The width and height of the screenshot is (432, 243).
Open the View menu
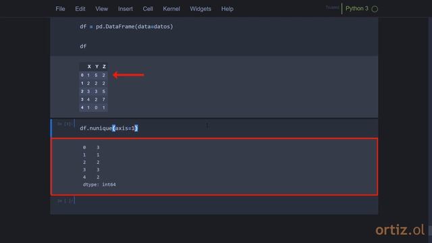click(102, 9)
